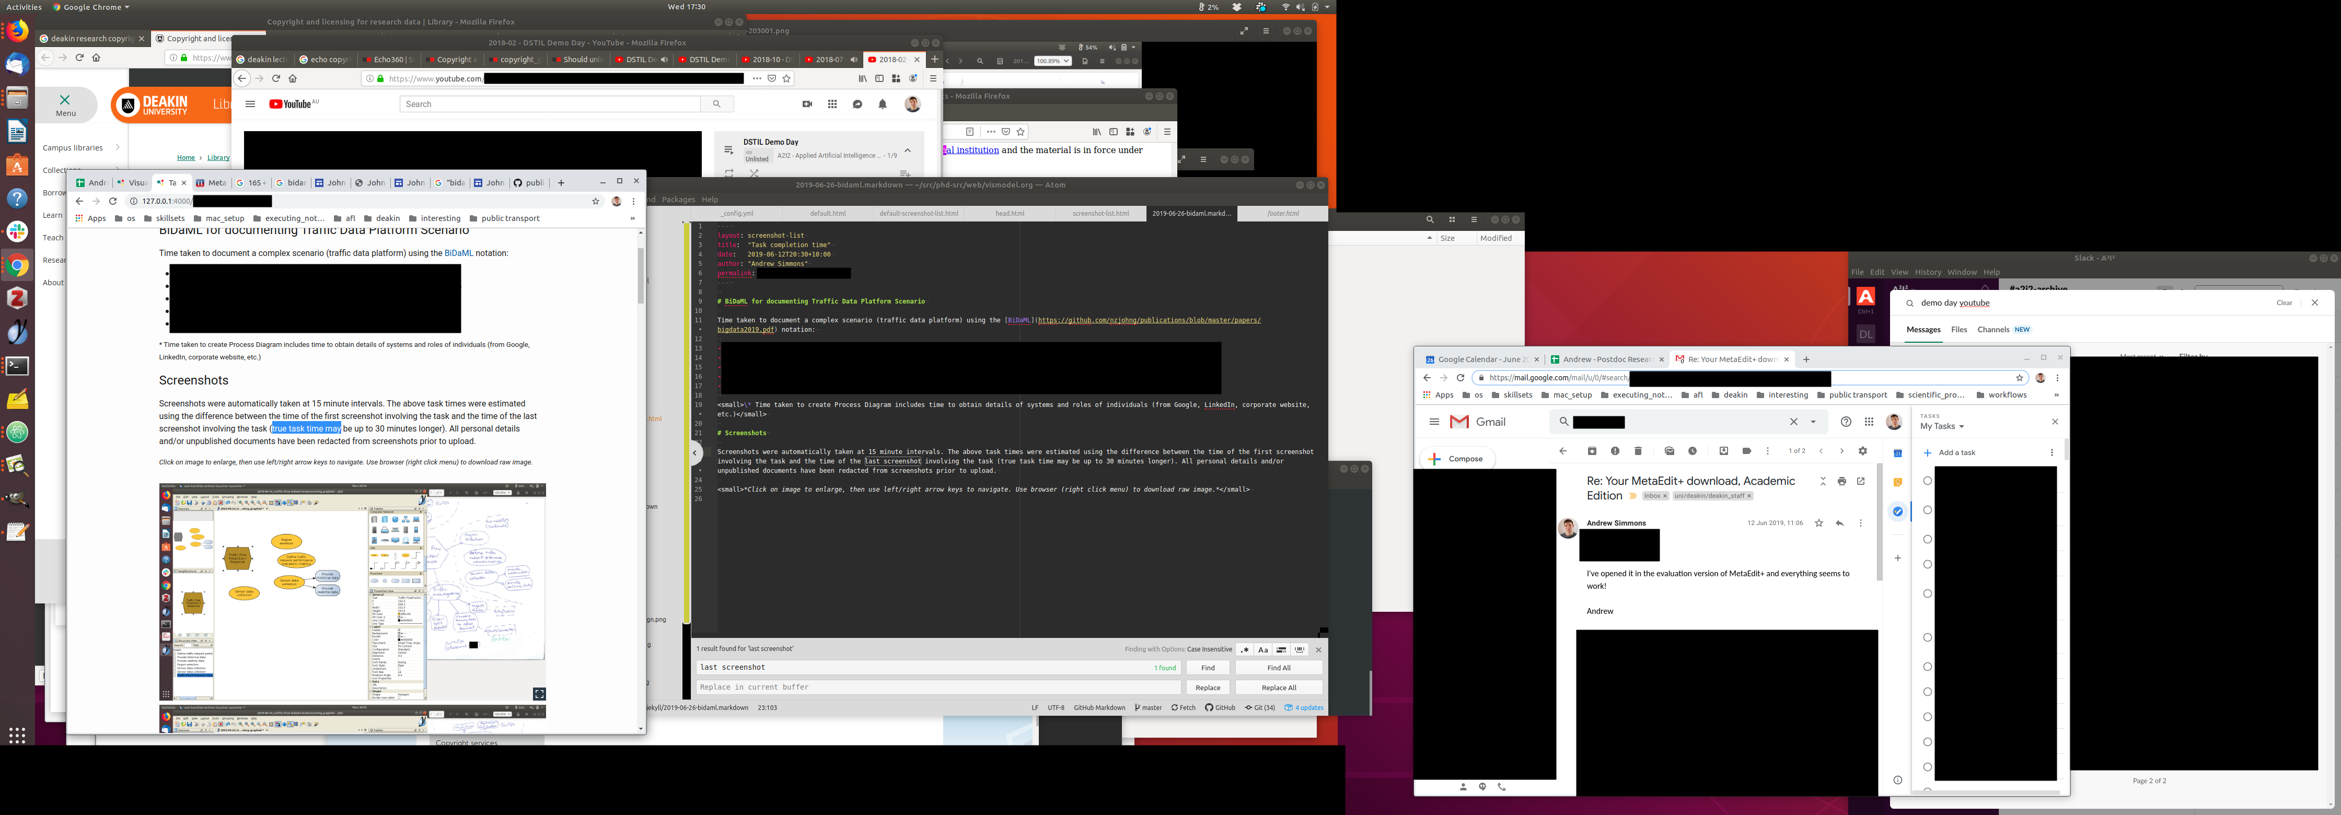Viewport: 2341px width, 815px height.
Task: Print the MetaEdit+ email
Action: coord(1841,482)
